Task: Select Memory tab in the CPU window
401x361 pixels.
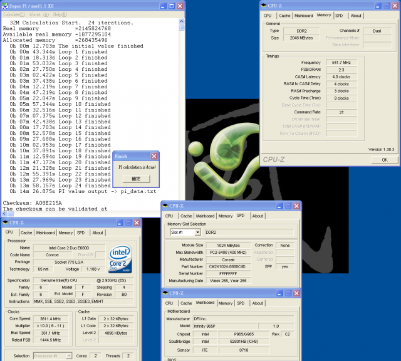Action: coord(66,233)
